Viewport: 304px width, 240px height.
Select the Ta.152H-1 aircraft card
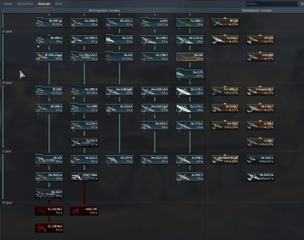click(84, 125)
